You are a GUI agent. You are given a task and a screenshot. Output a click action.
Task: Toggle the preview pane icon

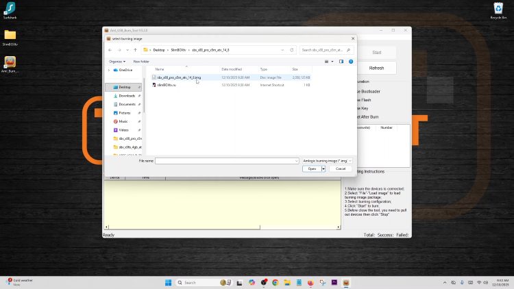tap(341, 62)
